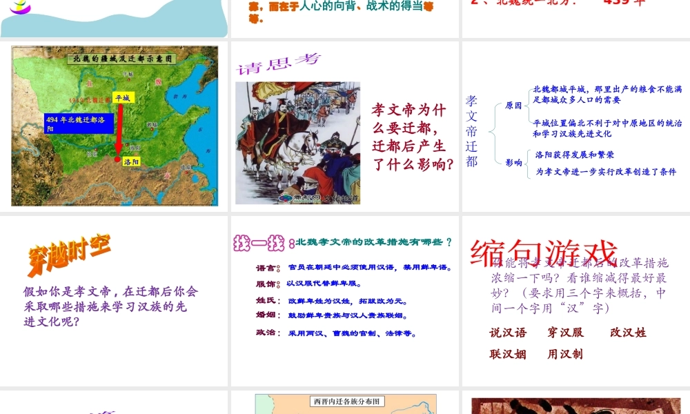690x414 pixels.
Task: Click the question text 孝文帝为什么要迁都
Action: coord(413,137)
